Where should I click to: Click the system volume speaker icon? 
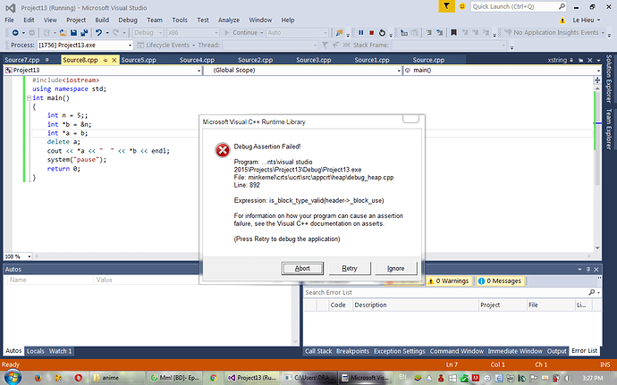(567, 379)
